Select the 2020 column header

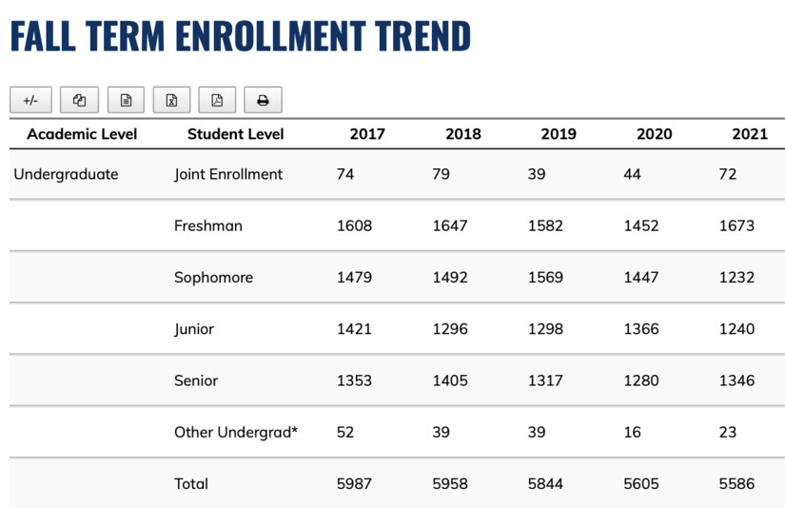tap(654, 134)
